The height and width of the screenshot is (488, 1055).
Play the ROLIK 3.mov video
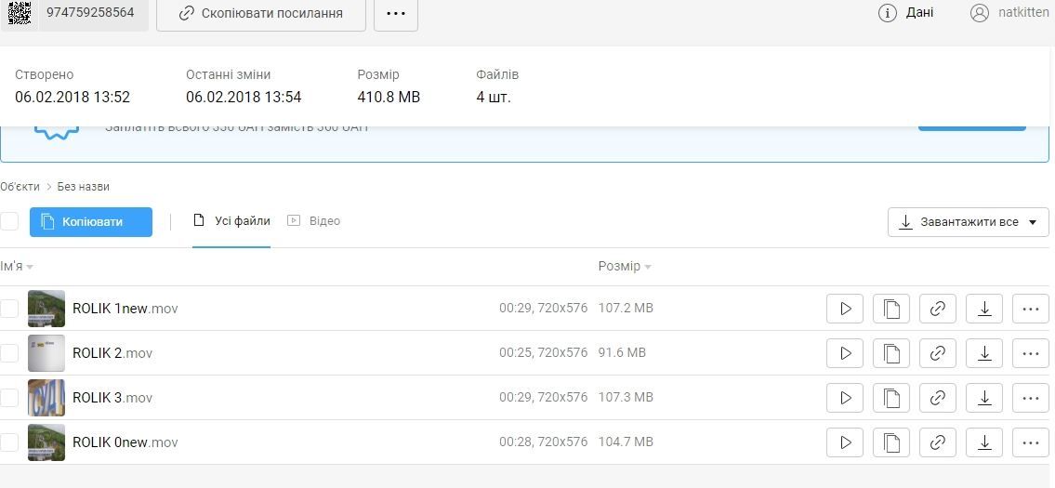(x=844, y=398)
